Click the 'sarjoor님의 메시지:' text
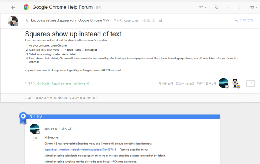The width and height of the screenshot is (260, 164). coord(58,129)
